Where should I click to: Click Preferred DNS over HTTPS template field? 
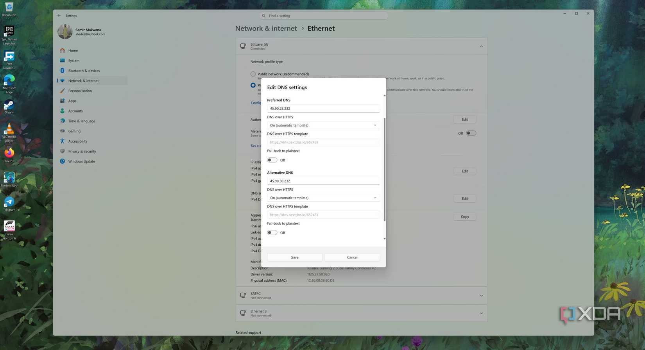(323, 142)
